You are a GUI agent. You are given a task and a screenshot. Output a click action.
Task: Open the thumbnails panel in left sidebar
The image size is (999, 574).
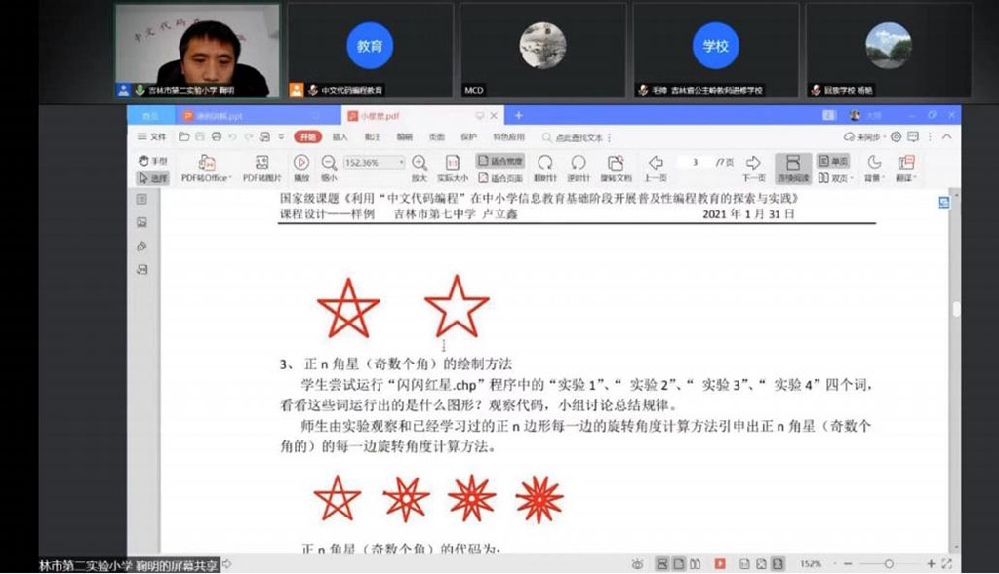[142, 223]
